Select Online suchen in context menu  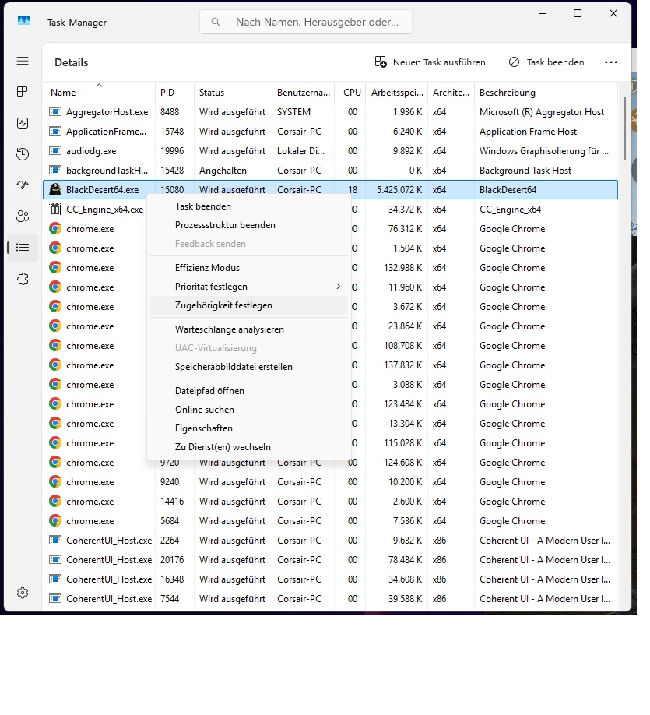[249, 410]
